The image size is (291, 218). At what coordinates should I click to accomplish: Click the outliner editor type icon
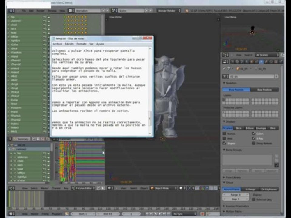pyautogui.click(x=226, y=55)
